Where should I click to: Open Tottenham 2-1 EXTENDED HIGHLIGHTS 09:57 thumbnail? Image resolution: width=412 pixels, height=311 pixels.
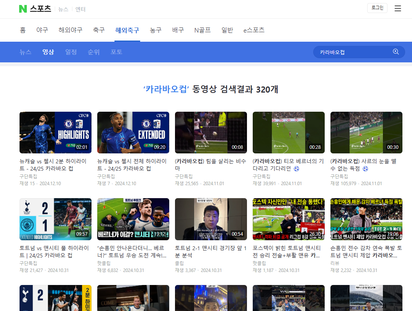(56, 219)
